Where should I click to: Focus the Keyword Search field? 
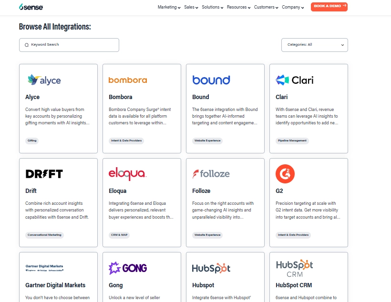(x=69, y=45)
